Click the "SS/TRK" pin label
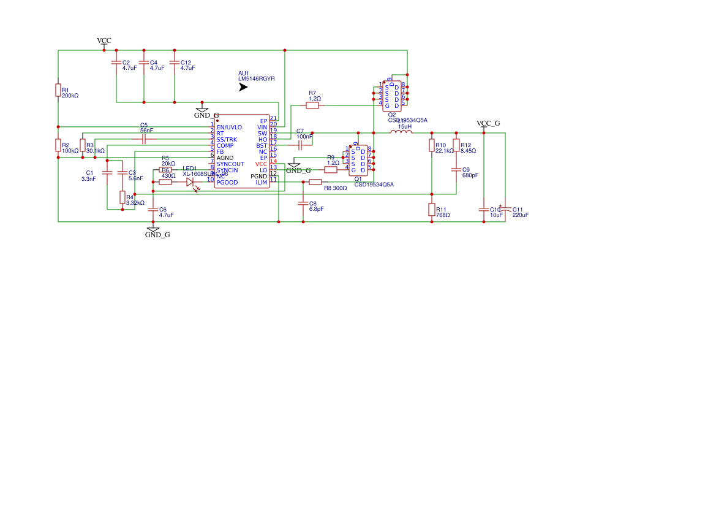 (x=227, y=139)
